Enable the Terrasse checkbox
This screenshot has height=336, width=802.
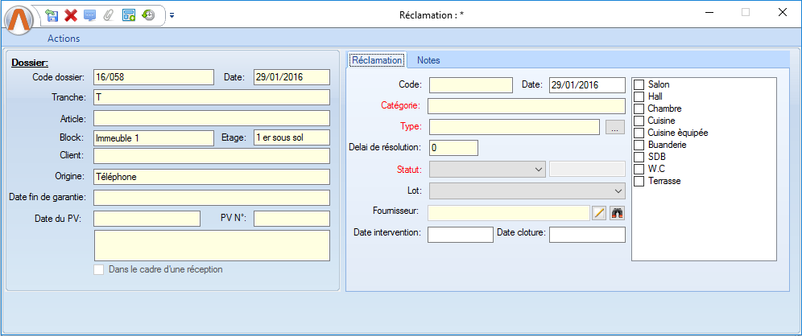pos(639,181)
